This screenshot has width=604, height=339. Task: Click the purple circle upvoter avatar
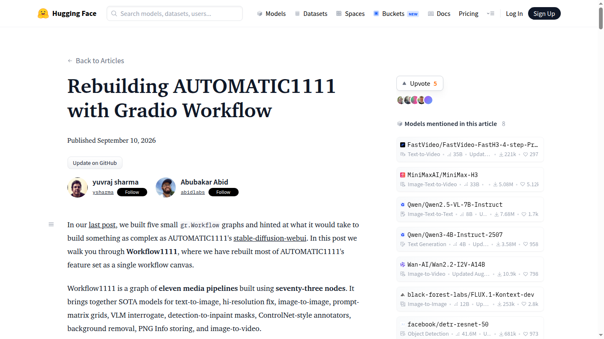(428, 100)
